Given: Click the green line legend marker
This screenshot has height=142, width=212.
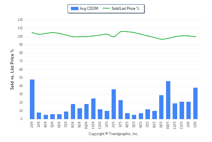Looking at the screenshot, I should point(106,9).
